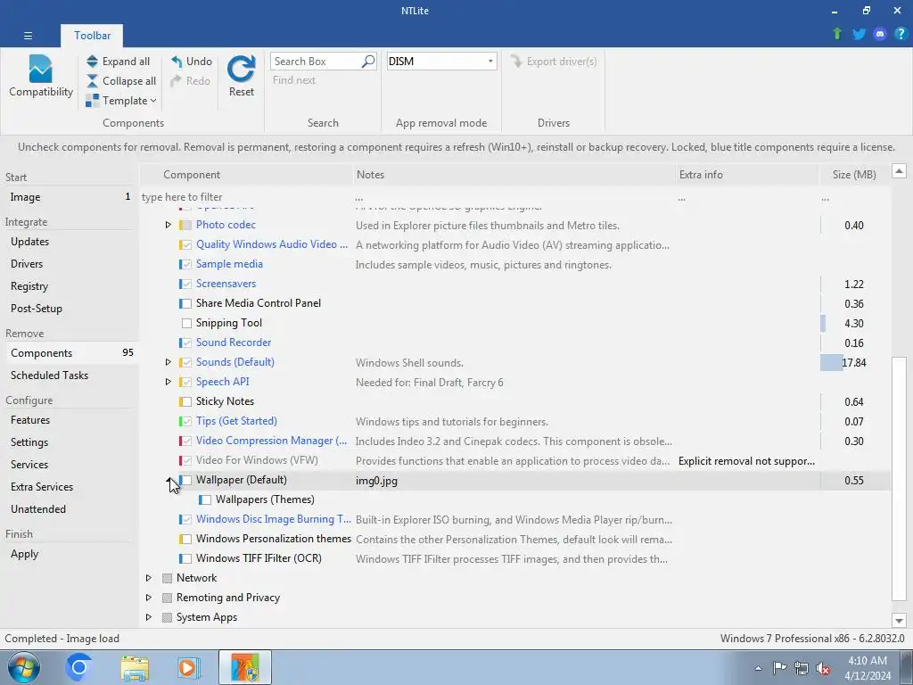Expand the Network category
913x685 pixels.
(149, 578)
